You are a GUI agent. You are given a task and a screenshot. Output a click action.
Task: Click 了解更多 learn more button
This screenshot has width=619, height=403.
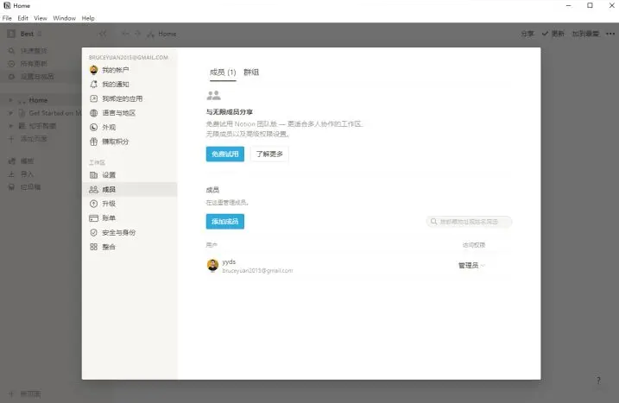(x=269, y=154)
